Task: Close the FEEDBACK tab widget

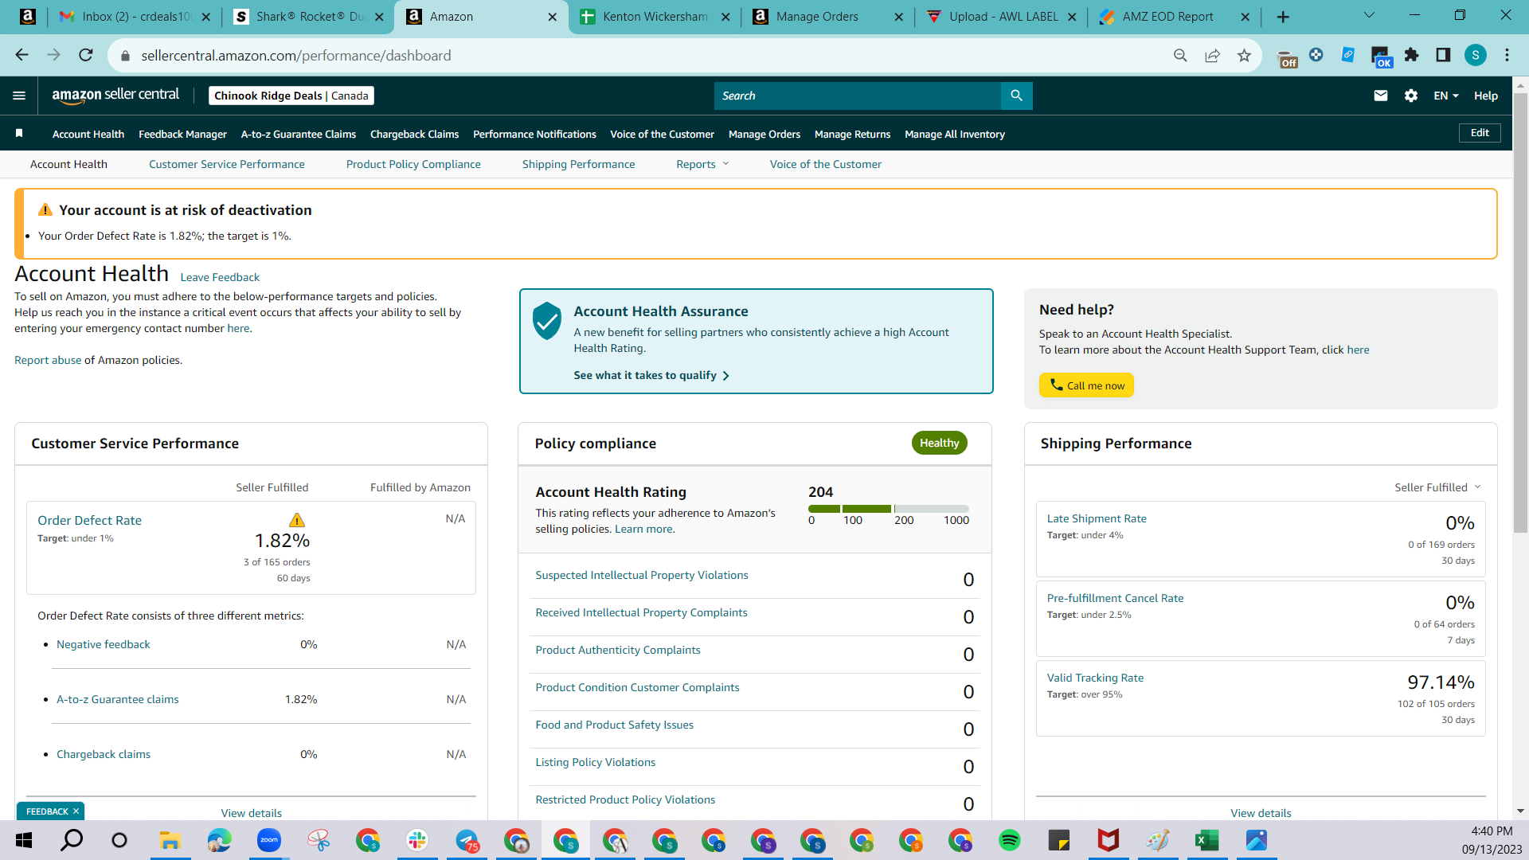Action: point(76,811)
